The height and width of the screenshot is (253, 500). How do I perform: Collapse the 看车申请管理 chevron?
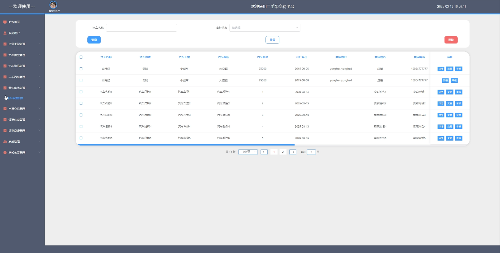coord(39,88)
